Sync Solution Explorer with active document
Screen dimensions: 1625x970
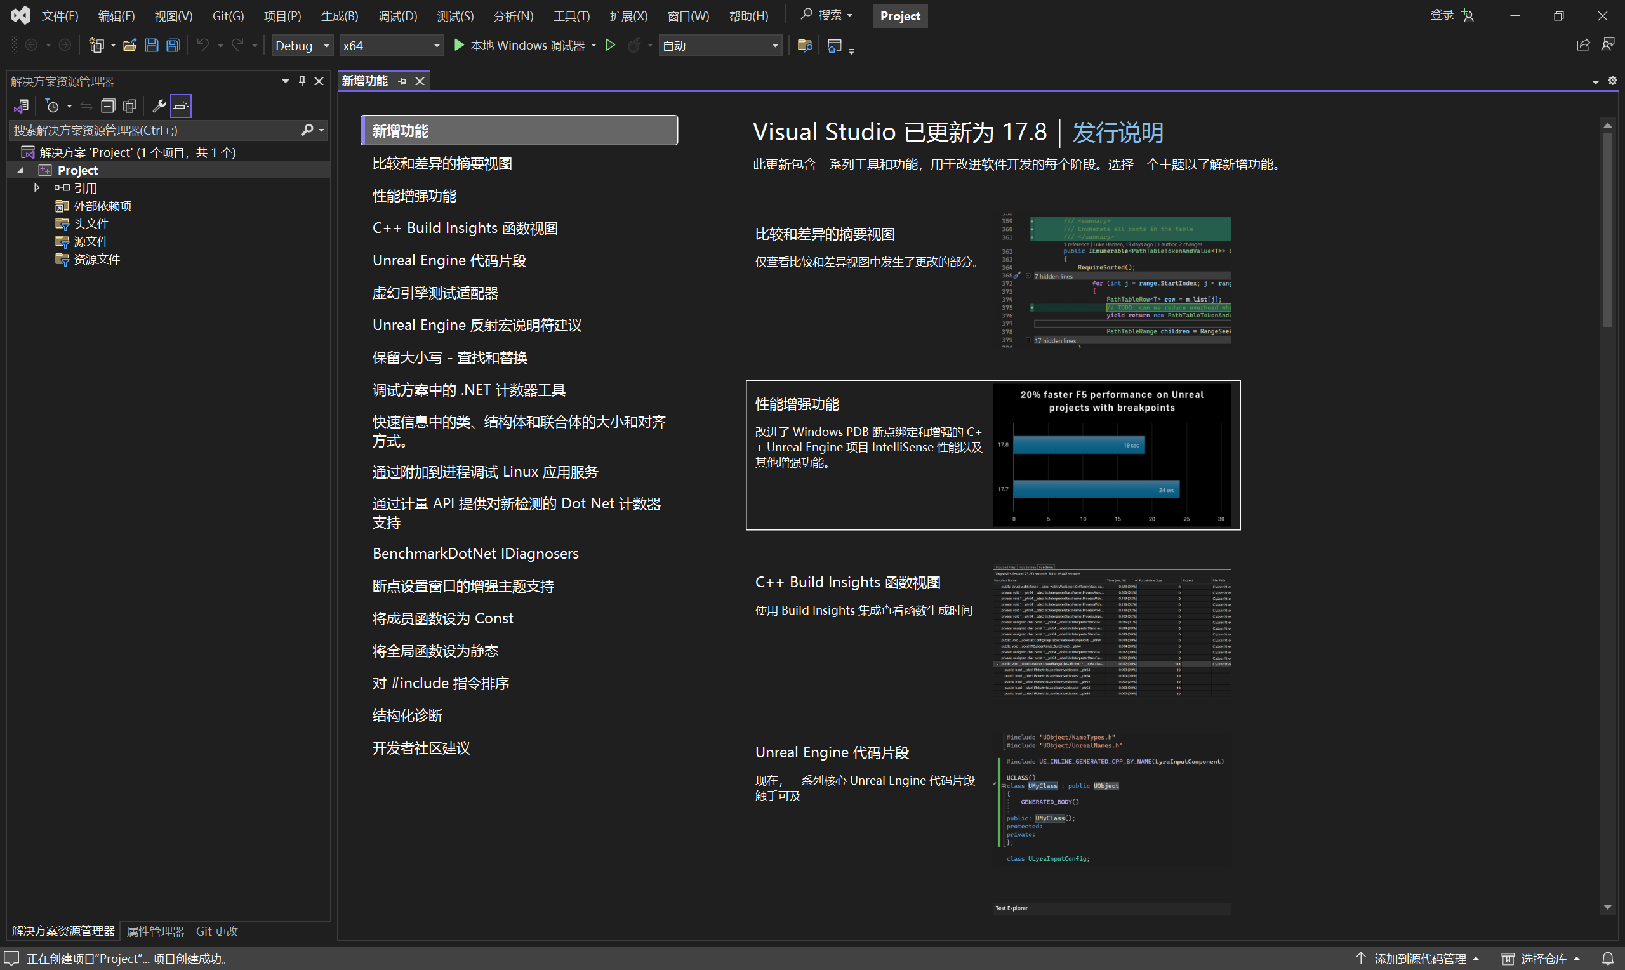click(87, 106)
